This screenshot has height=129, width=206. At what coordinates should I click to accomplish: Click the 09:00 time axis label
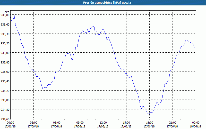tap(80, 123)
